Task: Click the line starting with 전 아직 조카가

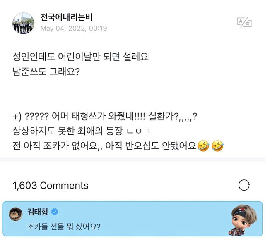Action: click(x=118, y=146)
